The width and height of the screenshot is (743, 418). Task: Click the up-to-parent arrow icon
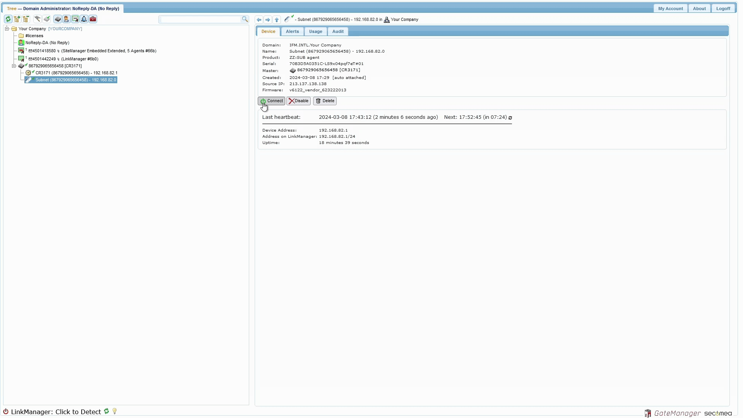(277, 20)
